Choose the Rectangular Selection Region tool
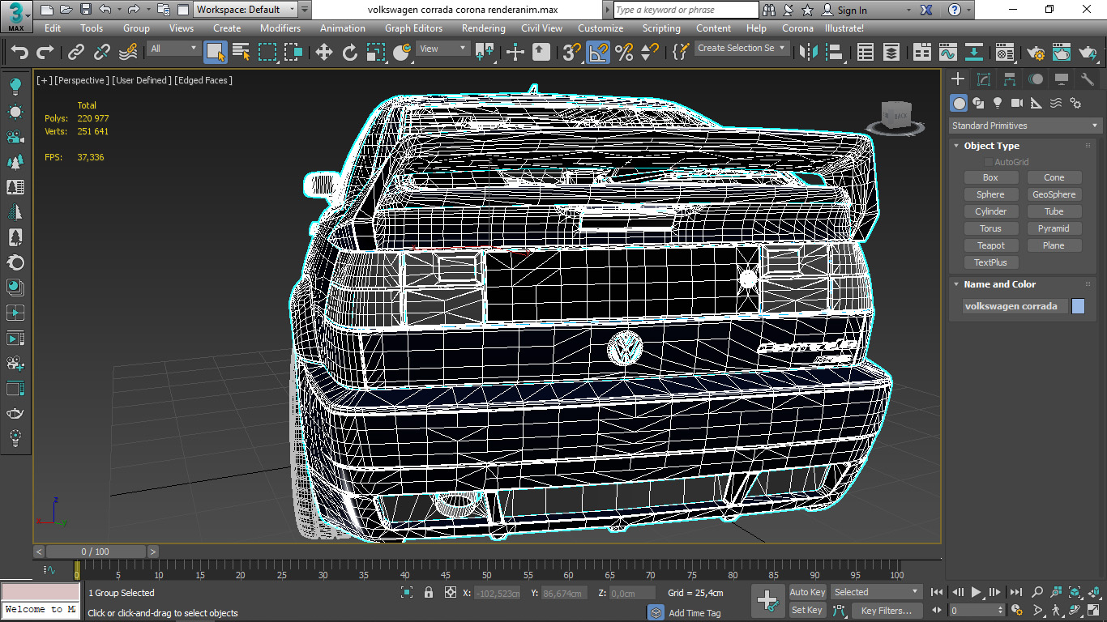1107x622 pixels. [x=267, y=53]
